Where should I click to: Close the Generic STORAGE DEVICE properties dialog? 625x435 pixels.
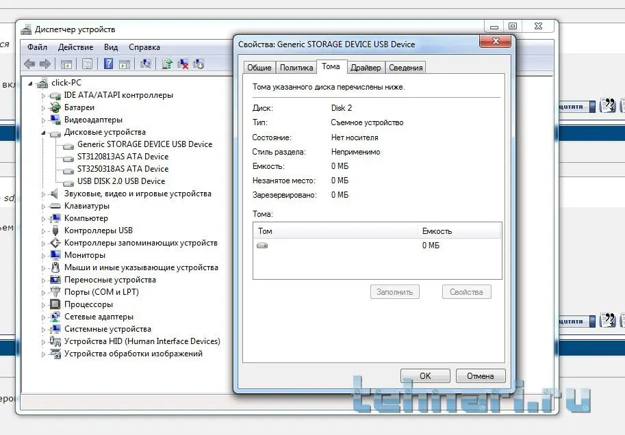click(x=496, y=42)
